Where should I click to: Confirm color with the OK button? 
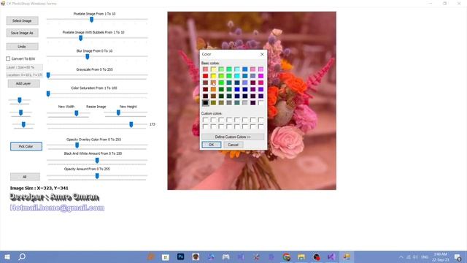[x=211, y=145]
